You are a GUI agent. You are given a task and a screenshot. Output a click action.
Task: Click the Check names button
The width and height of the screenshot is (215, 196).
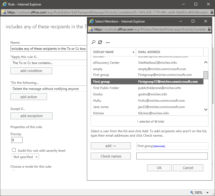111,156
